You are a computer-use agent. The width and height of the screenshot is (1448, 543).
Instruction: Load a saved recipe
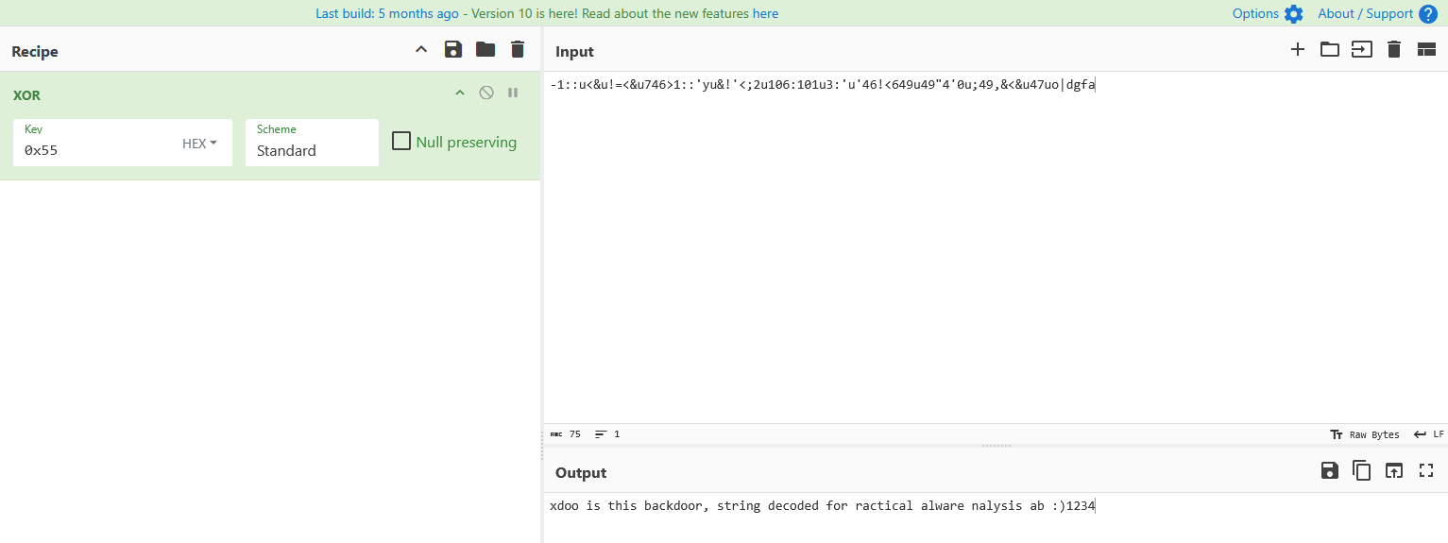[x=486, y=50]
